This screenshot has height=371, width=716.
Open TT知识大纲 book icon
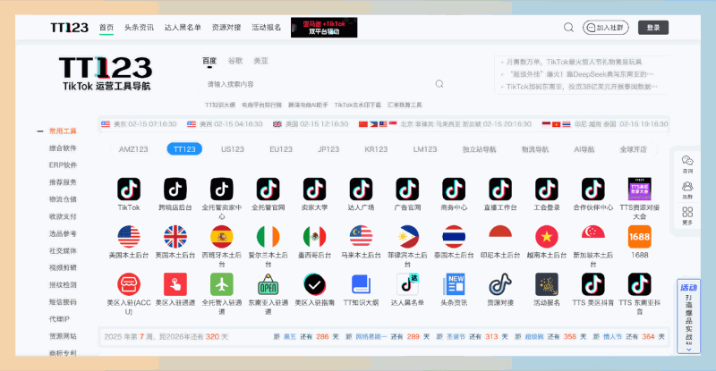pos(362,284)
